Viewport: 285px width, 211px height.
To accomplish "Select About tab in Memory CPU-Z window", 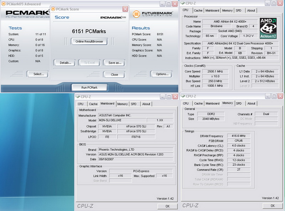I will 251,104.
